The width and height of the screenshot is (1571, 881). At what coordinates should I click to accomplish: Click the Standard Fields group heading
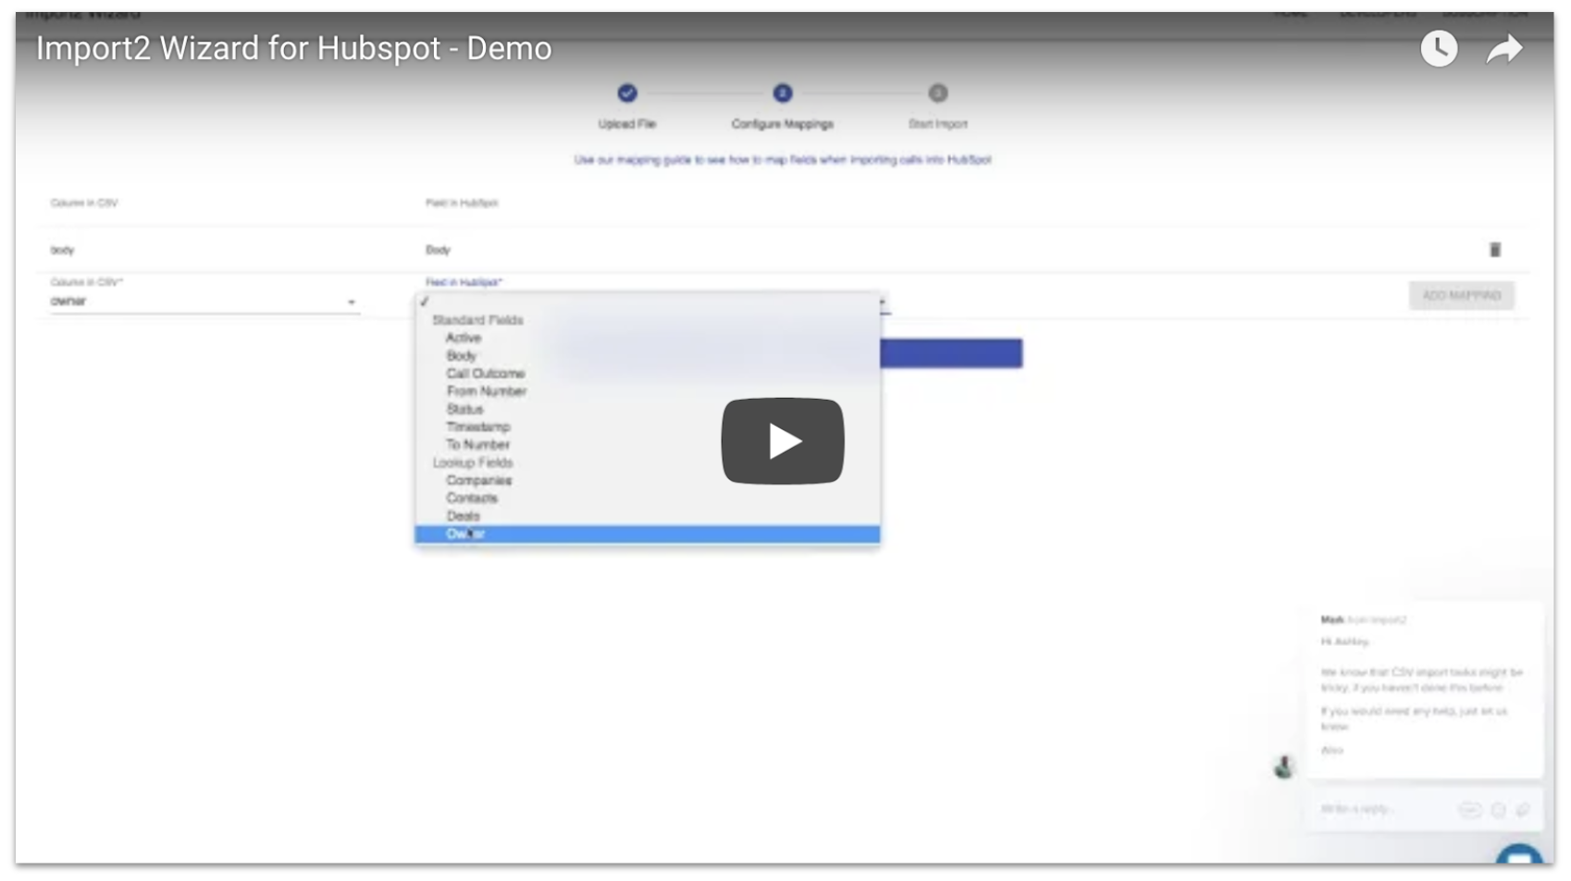coord(477,320)
